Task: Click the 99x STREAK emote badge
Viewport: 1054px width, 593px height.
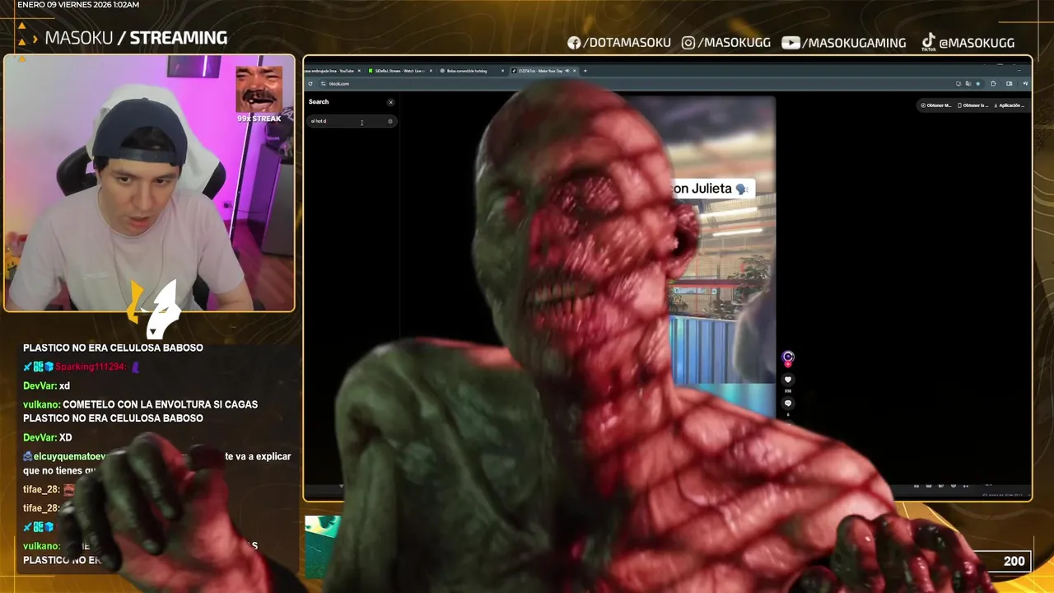Action: pos(259,94)
